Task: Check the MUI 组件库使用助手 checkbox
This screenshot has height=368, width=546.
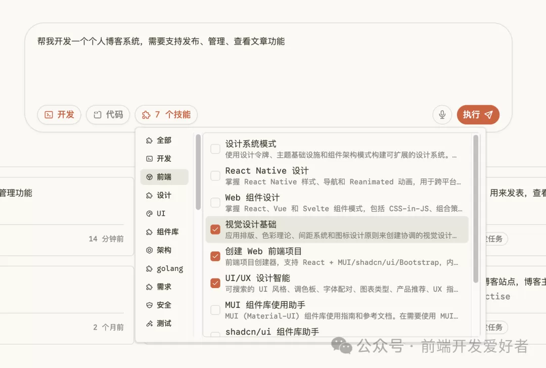Action: [215, 310]
